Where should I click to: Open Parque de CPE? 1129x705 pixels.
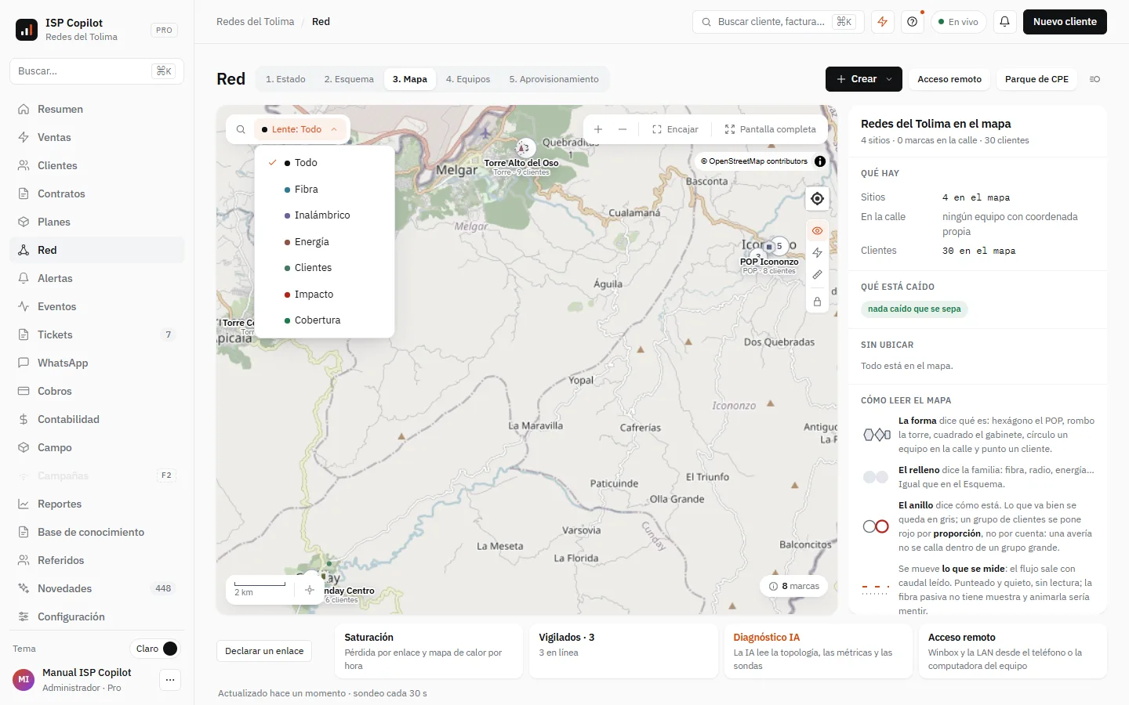click(1036, 79)
